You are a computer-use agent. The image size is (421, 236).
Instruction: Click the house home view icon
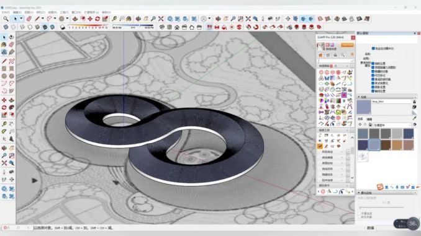177,27
